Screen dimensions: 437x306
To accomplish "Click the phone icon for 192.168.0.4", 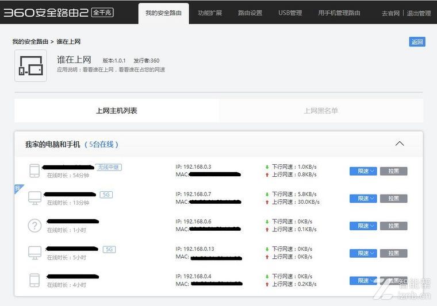I will [34, 280].
